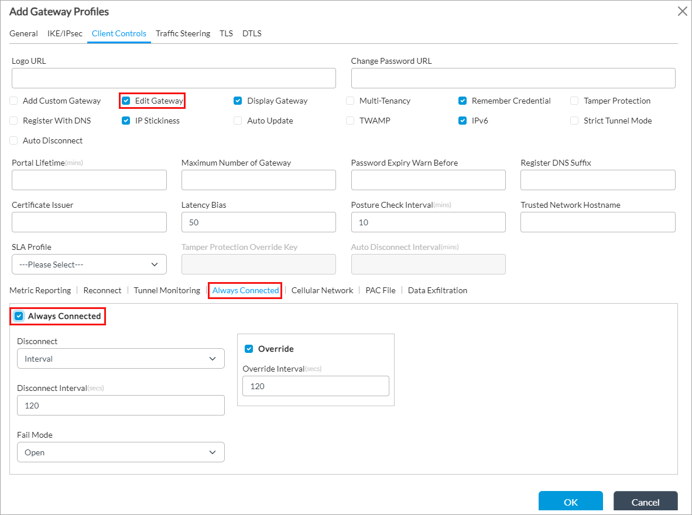Disable the Always Connected toggle
The width and height of the screenshot is (692, 515).
click(x=18, y=316)
